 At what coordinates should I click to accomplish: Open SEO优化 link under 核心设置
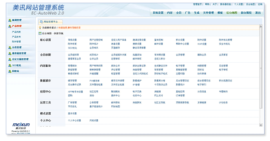pos(72,48)
